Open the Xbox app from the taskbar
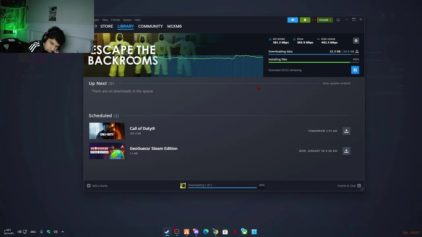This screenshot has height=237, width=422. 244,232
